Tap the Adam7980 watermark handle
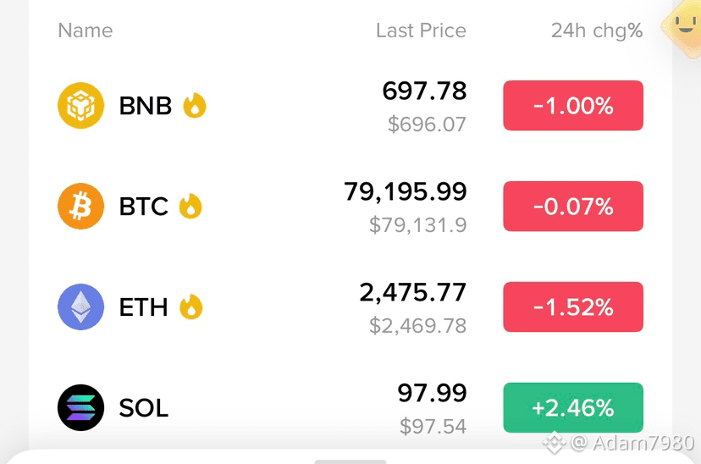 click(632, 443)
